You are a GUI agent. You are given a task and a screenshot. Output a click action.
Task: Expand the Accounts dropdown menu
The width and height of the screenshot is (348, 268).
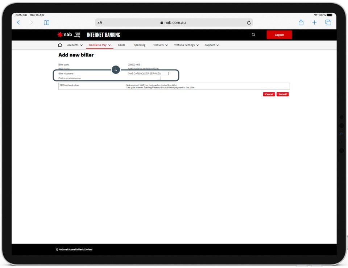[75, 45]
